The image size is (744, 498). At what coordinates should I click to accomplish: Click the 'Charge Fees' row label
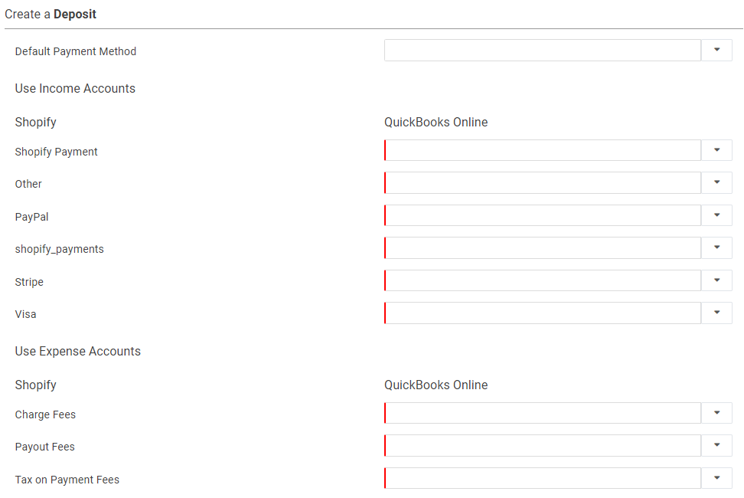point(45,414)
